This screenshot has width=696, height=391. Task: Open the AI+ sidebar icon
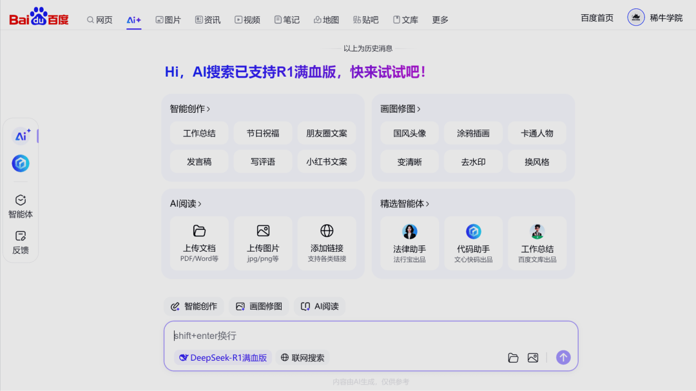[x=21, y=136]
